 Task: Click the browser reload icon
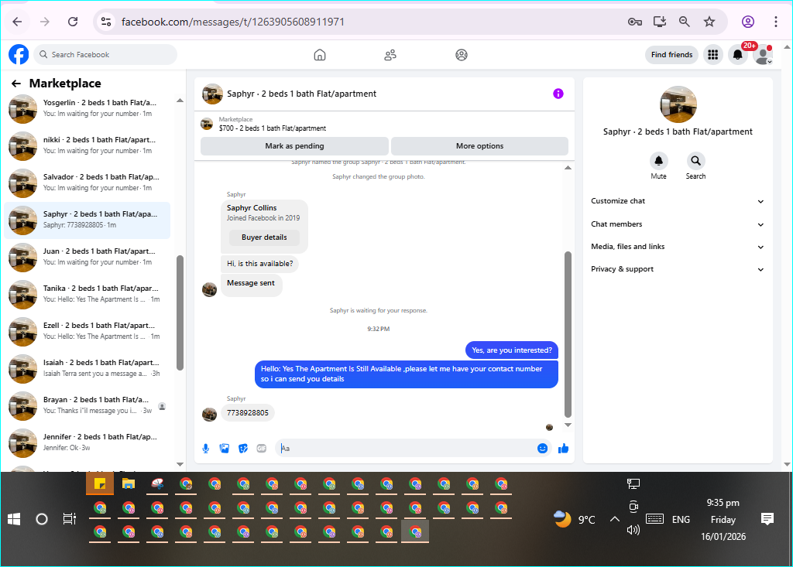73,22
